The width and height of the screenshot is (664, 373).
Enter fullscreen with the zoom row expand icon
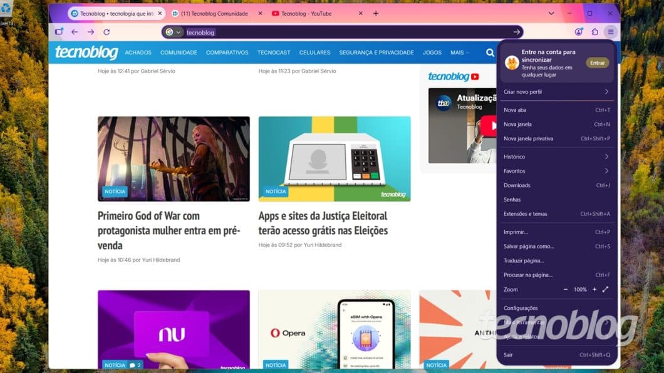[605, 289]
